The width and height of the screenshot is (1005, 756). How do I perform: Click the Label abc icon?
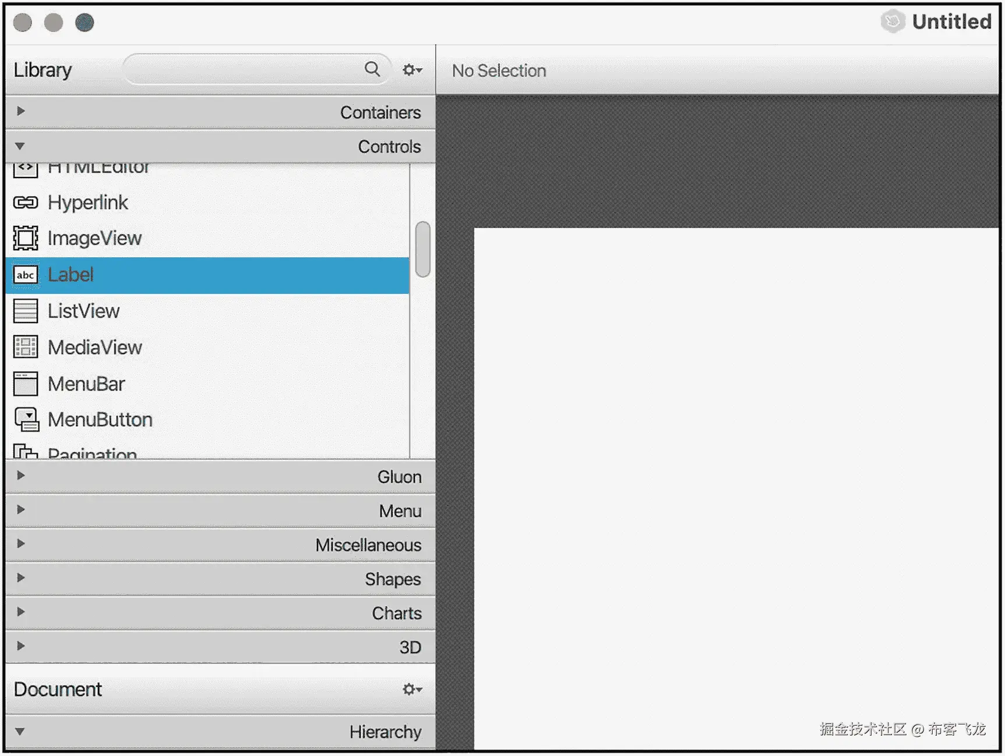pyautogui.click(x=26, y=275)
